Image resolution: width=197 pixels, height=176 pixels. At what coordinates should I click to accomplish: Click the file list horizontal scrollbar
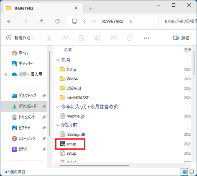point(95,165)
